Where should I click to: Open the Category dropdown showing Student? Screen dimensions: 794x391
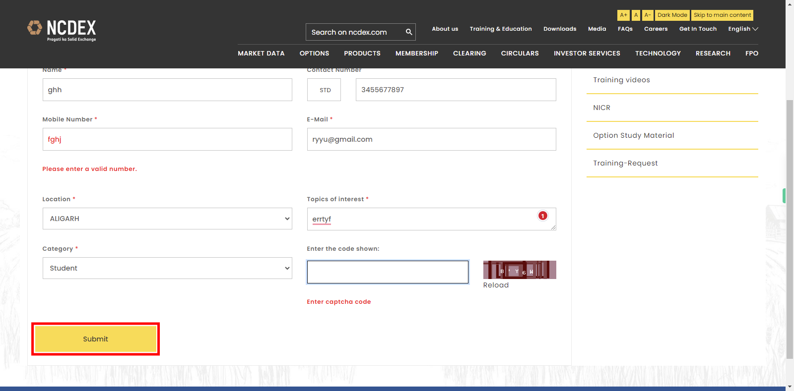(167, 268)
